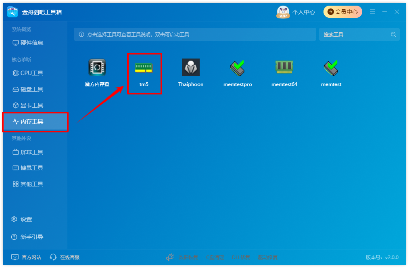Open 驱动修复 in the bottom bar

(267, 257)
